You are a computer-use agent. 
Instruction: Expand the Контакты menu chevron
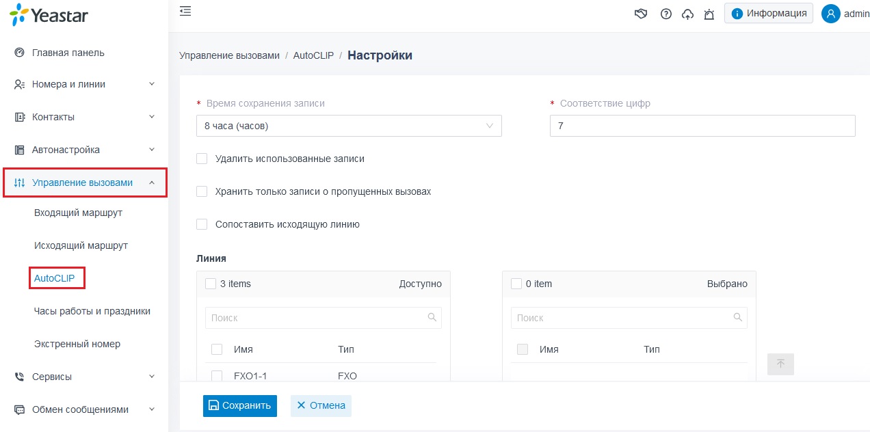[152, 117]
